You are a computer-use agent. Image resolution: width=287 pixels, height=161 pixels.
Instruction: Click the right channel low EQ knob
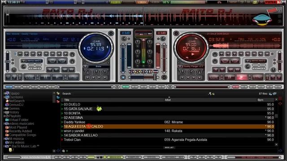click(x=149, y=62)
